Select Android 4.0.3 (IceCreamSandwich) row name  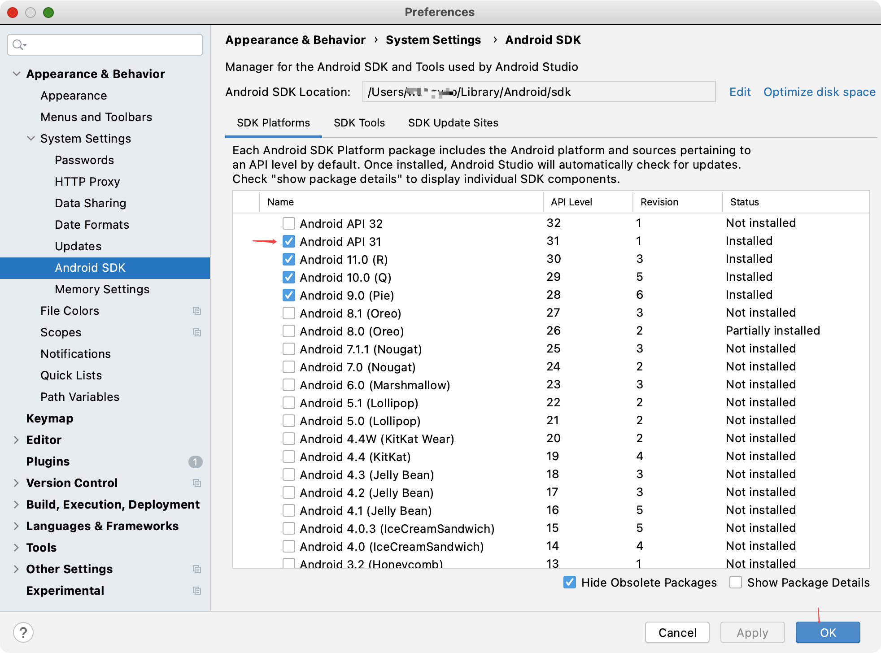[x=397, y=528]
